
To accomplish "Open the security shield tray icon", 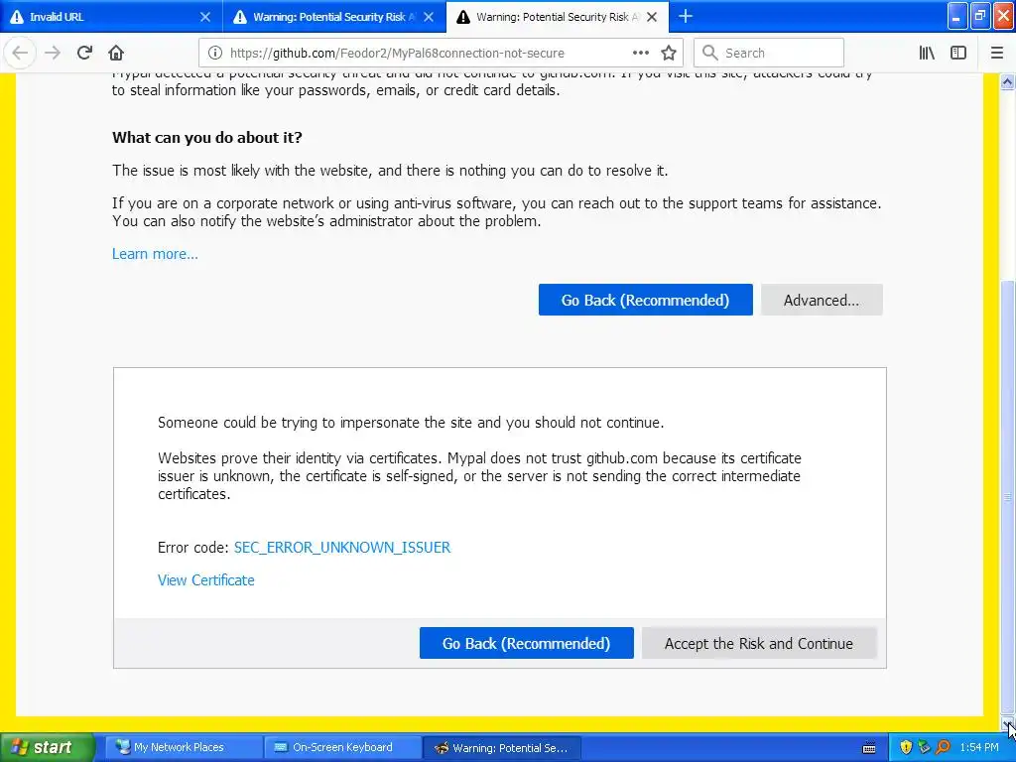I will [906, 748].
